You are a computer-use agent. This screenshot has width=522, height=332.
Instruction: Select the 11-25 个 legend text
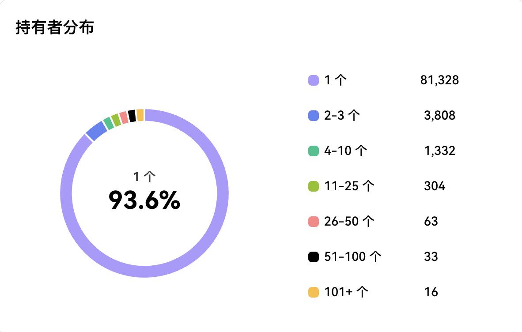(x=349, y=186)
